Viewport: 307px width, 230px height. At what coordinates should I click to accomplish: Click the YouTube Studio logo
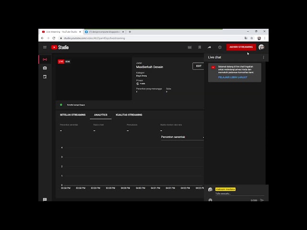pos(60,47)
